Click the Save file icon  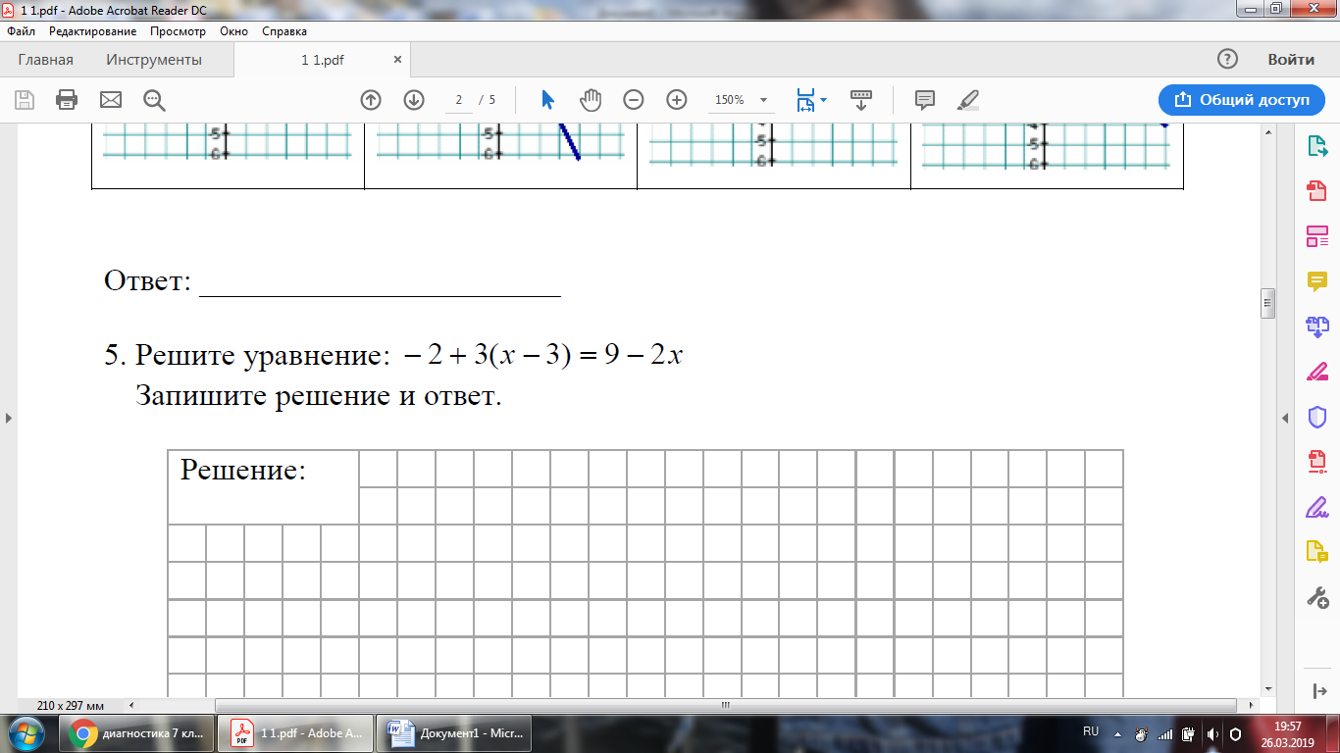pyautogui.click(x=25, y=99)
